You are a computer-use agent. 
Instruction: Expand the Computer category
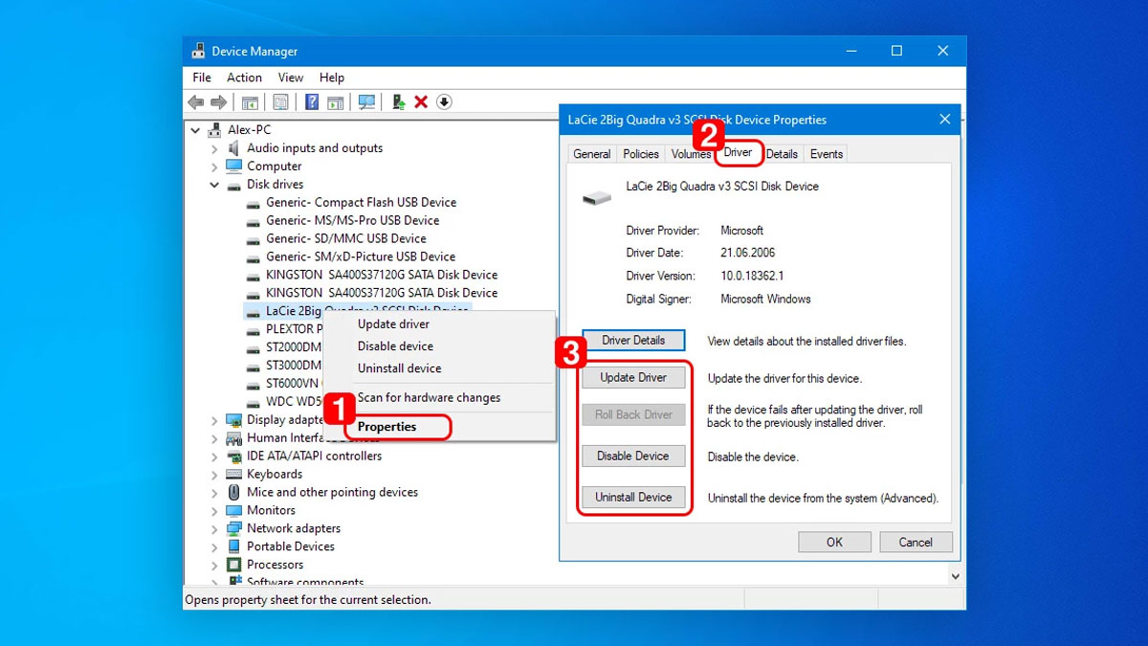point(214,167)
